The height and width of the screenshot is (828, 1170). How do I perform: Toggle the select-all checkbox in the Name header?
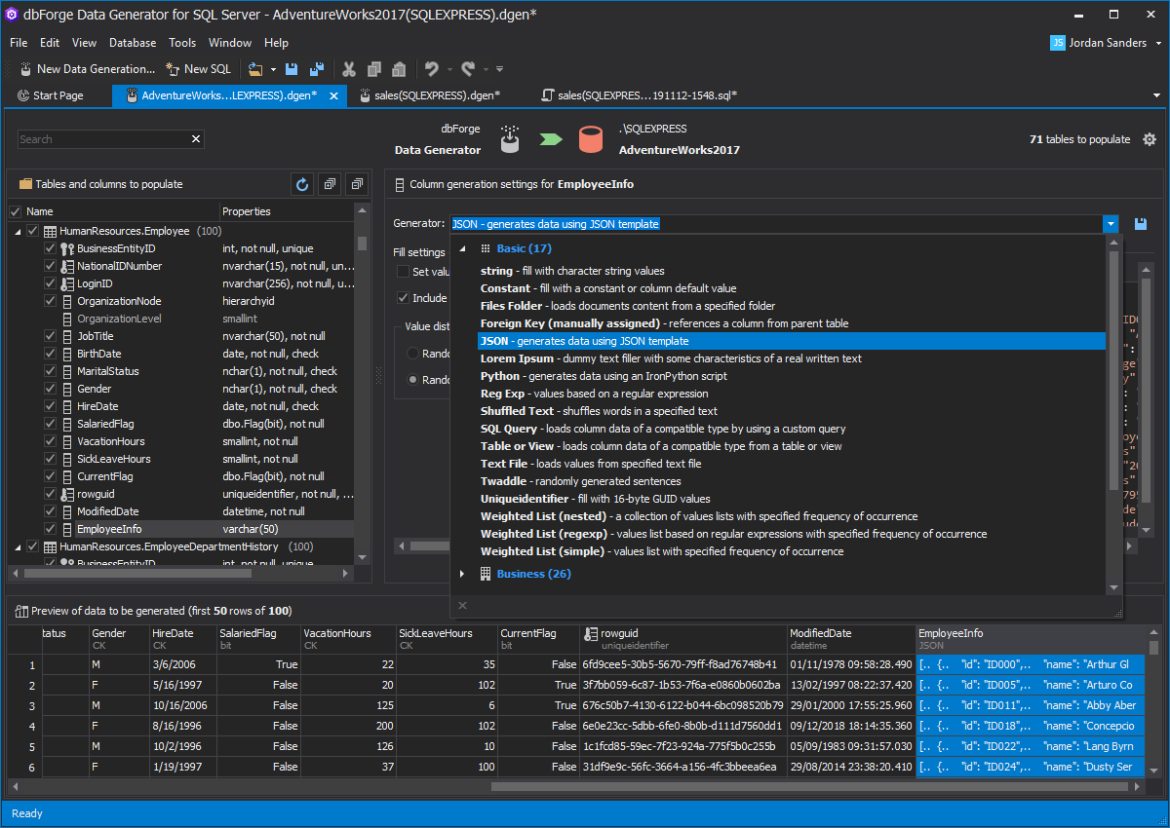point(15,211)
